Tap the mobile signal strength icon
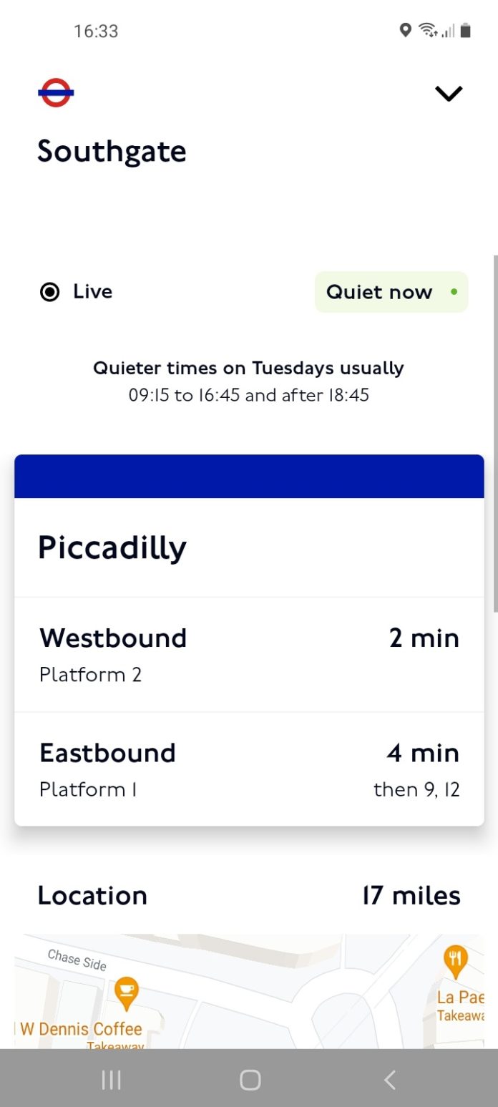498x1107 pixels. click(x=446, y=31)
